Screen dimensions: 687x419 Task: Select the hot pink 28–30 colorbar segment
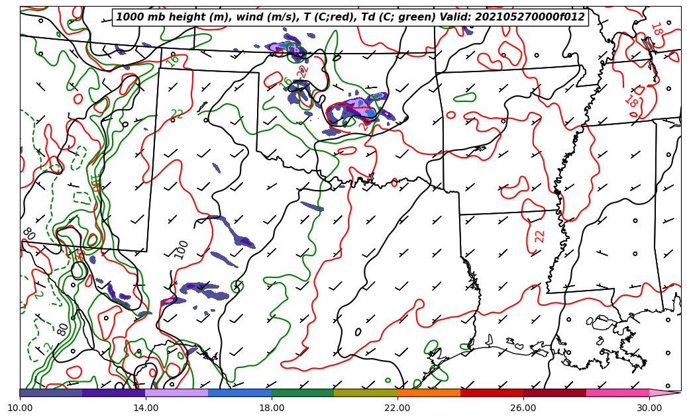618,393
